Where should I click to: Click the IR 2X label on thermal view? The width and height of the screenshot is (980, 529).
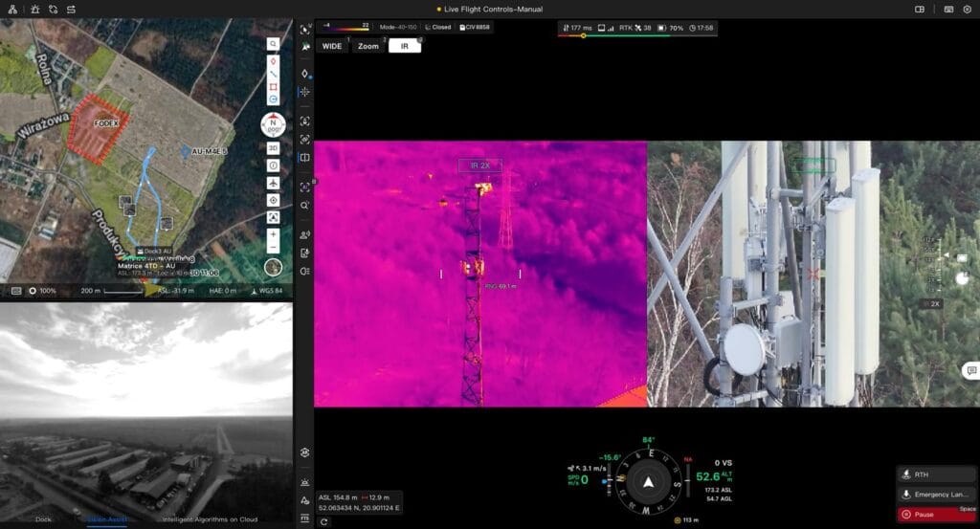(480, 165)
